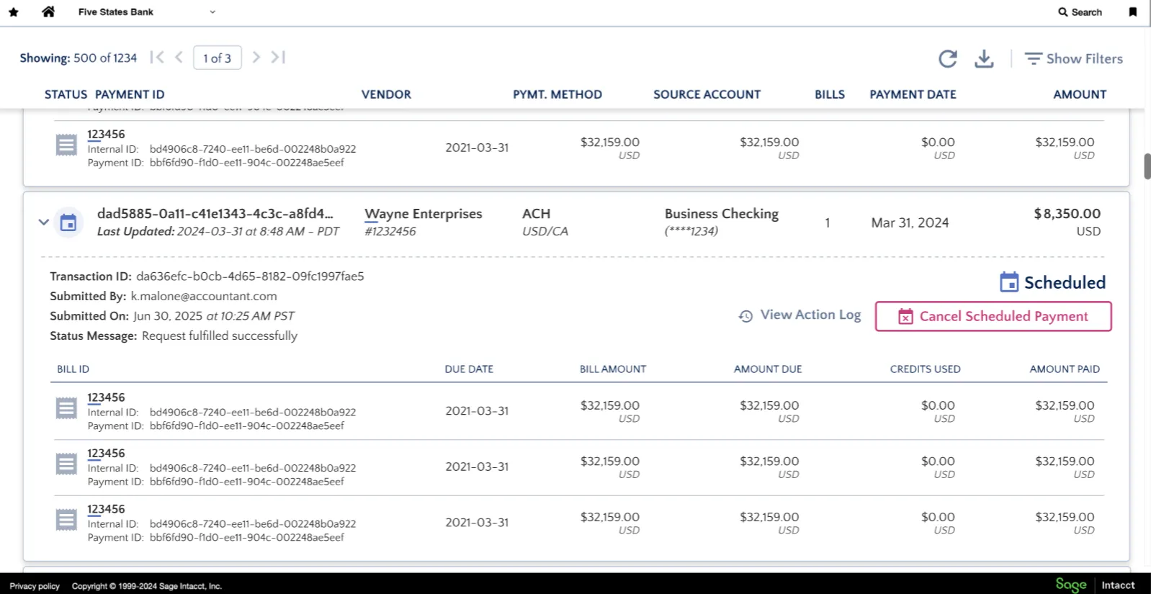Viewport: 1151px width, 594px height.
Task: Show Filters for the payments list
Action: [1074, 59]
